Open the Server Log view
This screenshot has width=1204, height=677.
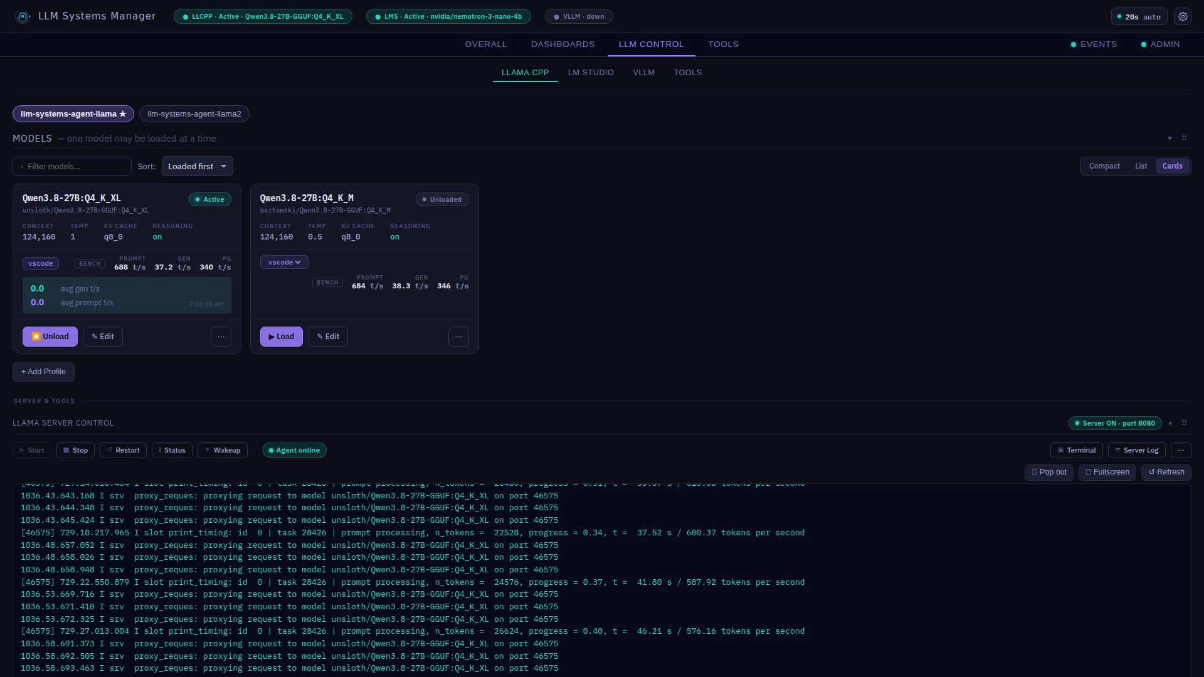(x=1137, y=450)
